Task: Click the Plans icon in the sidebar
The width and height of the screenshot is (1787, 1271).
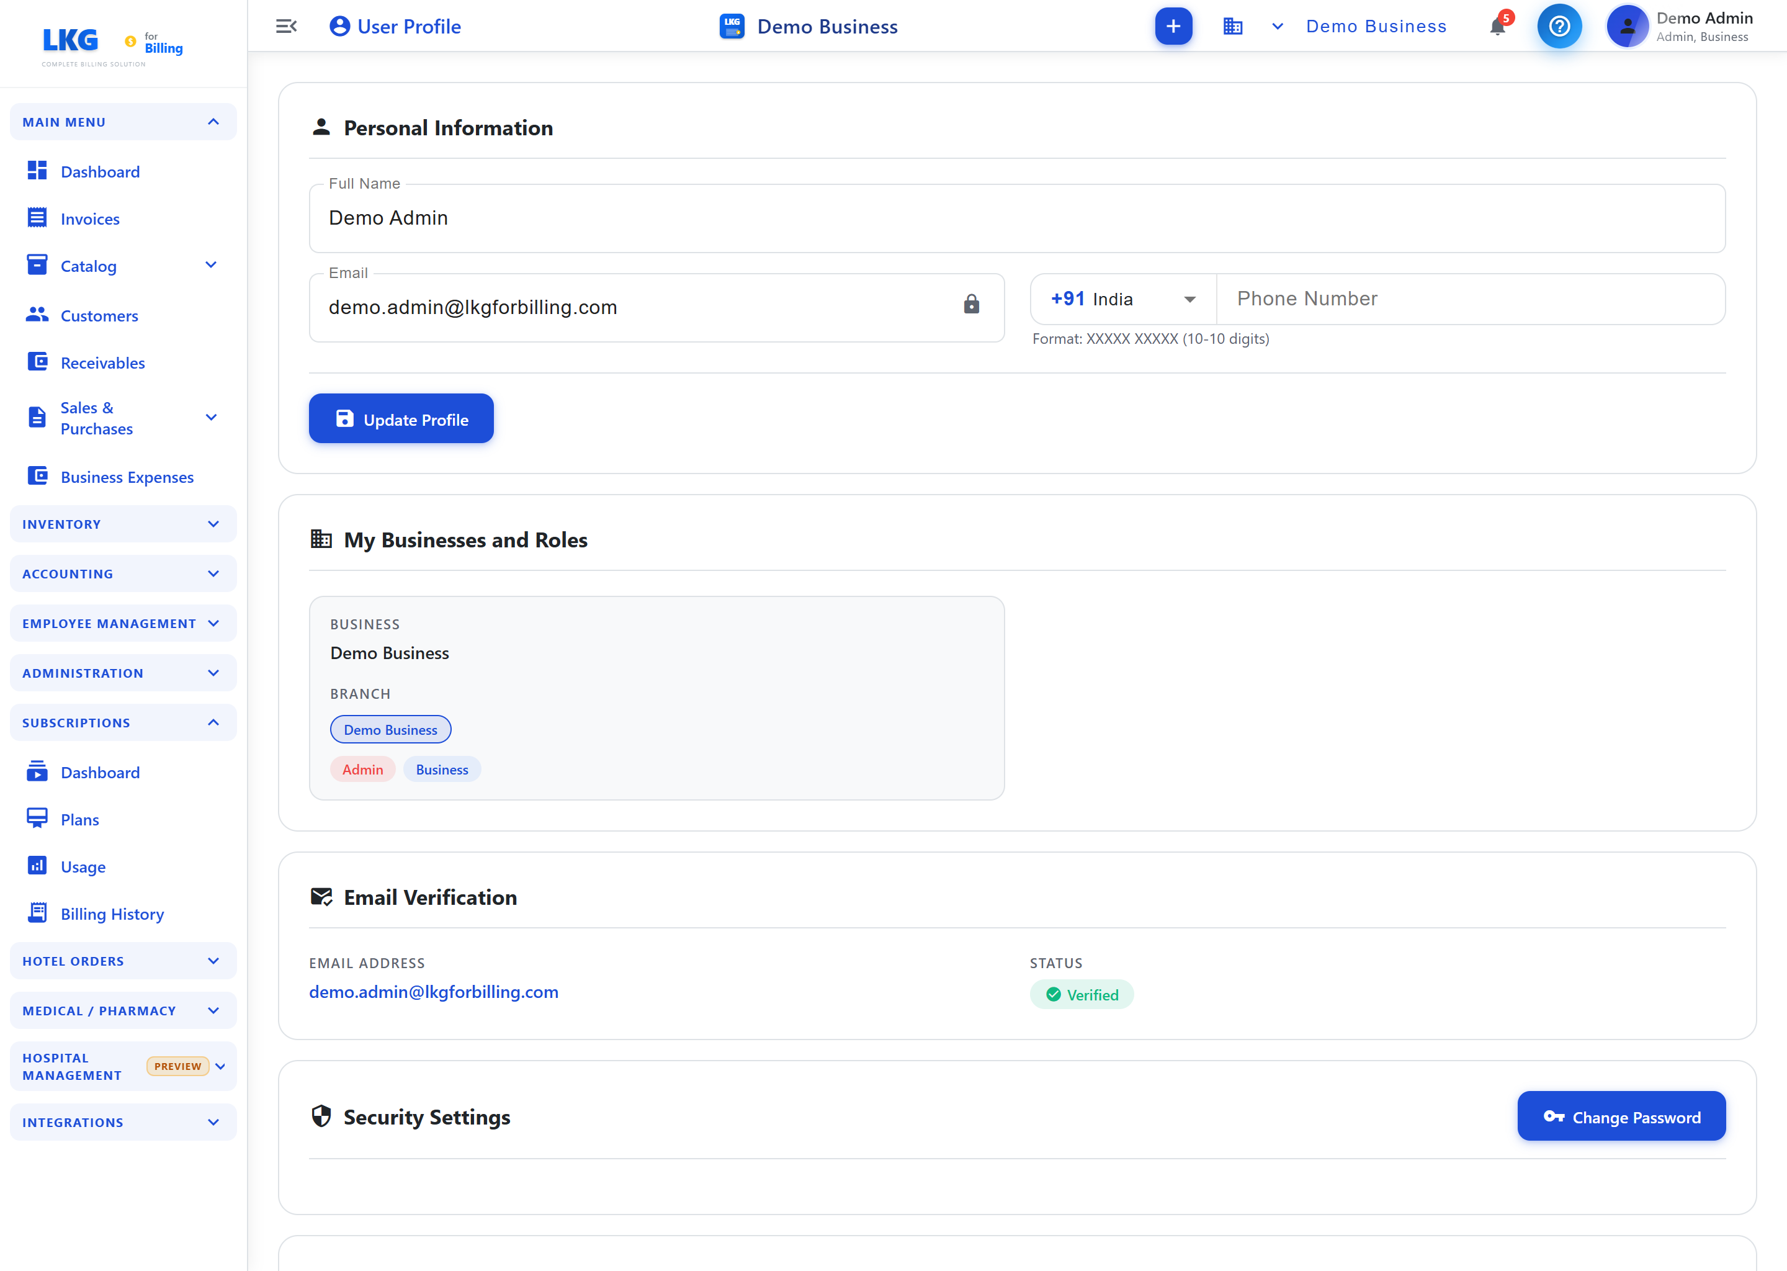Action: tap(37, 819)
